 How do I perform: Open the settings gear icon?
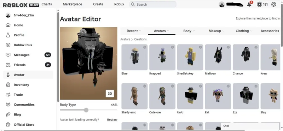(x=273, y=4)
